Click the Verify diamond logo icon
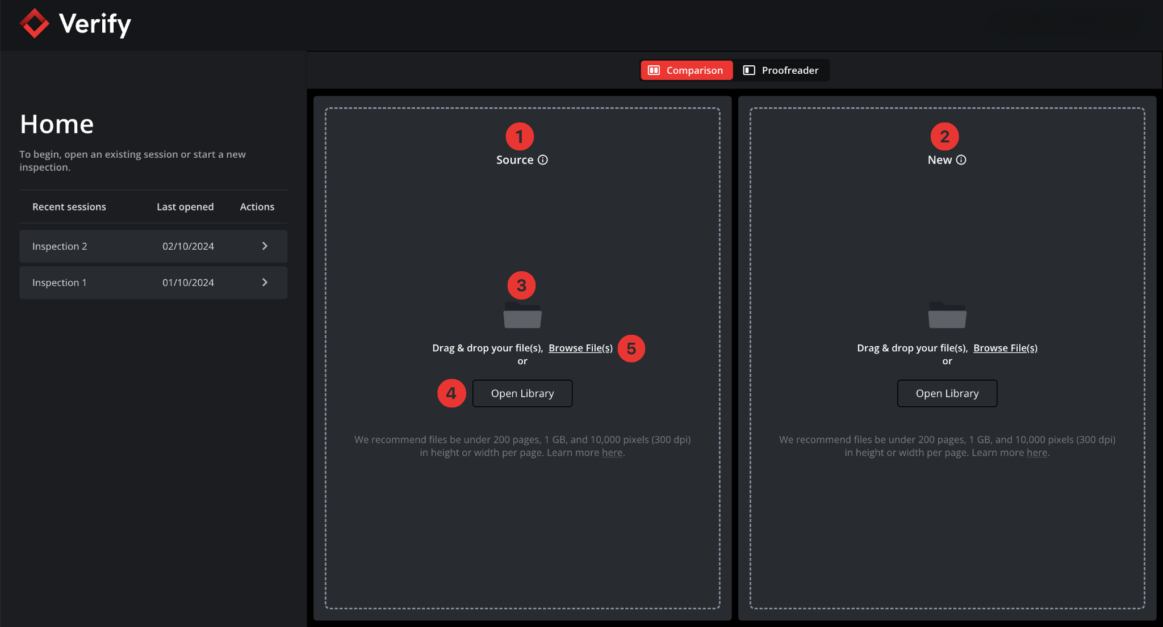The height and width of the screenshot is (627, 1163). (x=35, y=23)
